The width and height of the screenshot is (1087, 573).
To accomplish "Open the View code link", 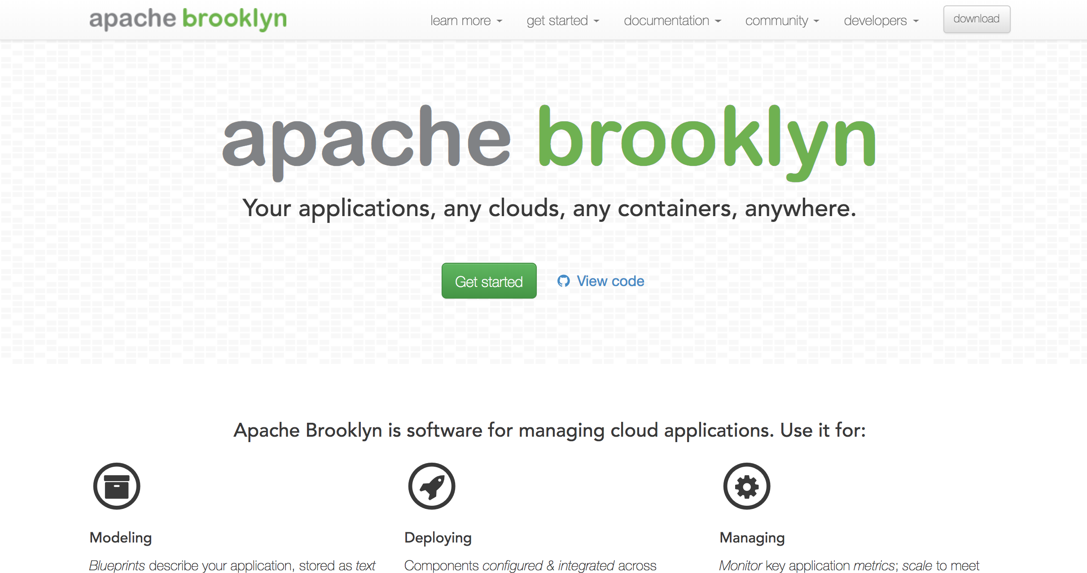I will point(600,281).
